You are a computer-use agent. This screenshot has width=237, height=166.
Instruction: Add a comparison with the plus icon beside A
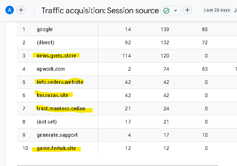click(x=21, y=10)
